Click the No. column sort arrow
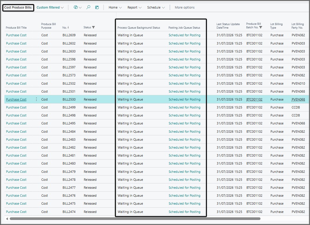This screenshot has width=310, height=225. [68, 27]
